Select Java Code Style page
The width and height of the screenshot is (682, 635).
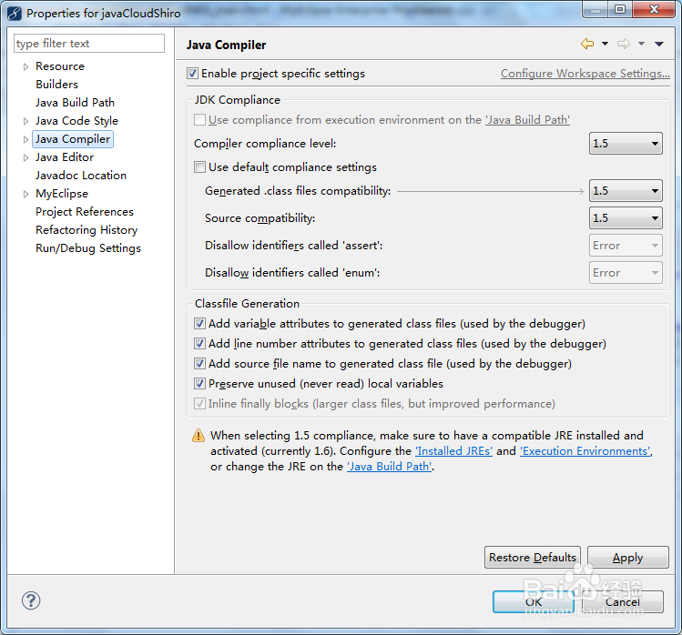click(x=76, y=121)
